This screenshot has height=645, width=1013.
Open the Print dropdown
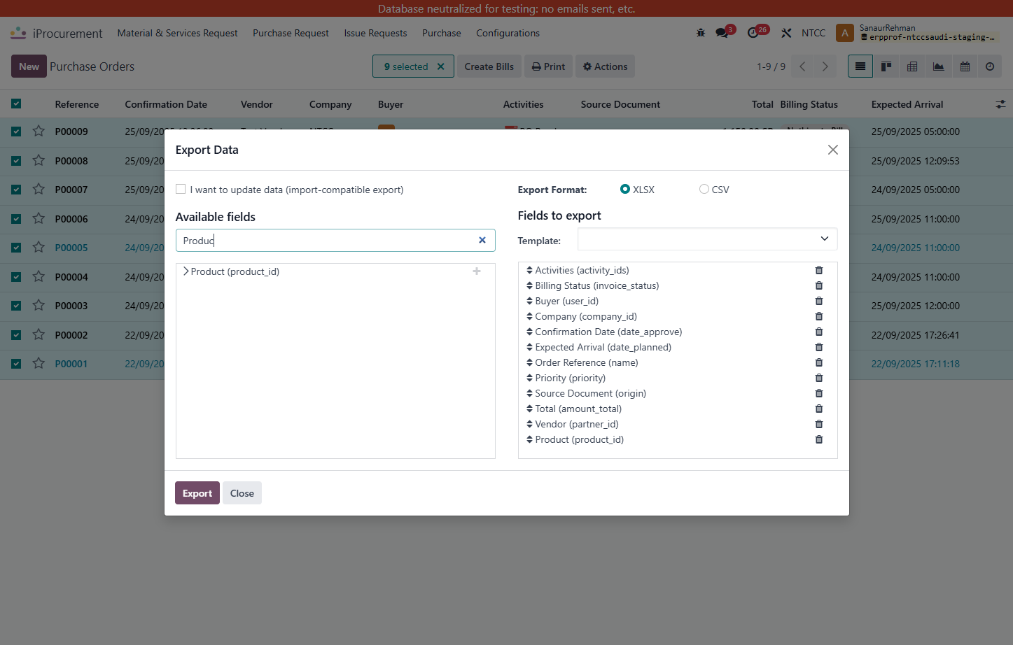[x=548, y=66]
